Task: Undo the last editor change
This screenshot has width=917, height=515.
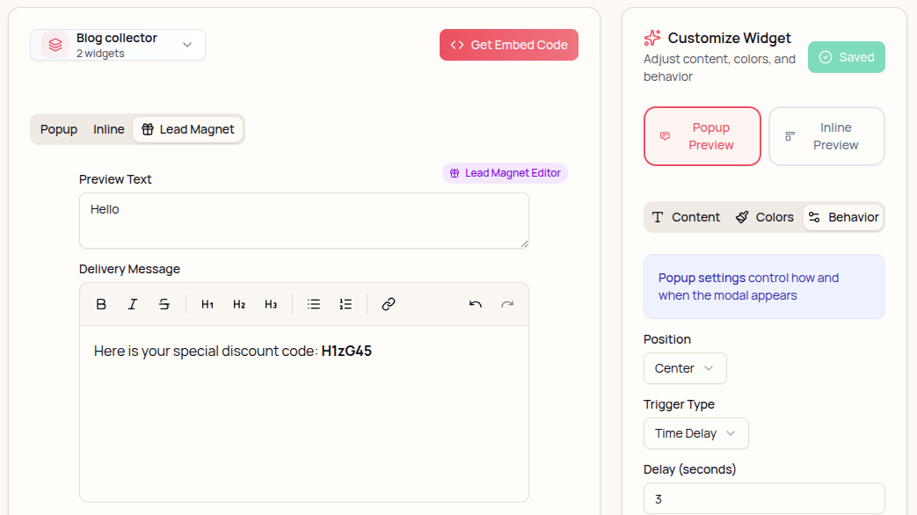Action: click(475, 303)
